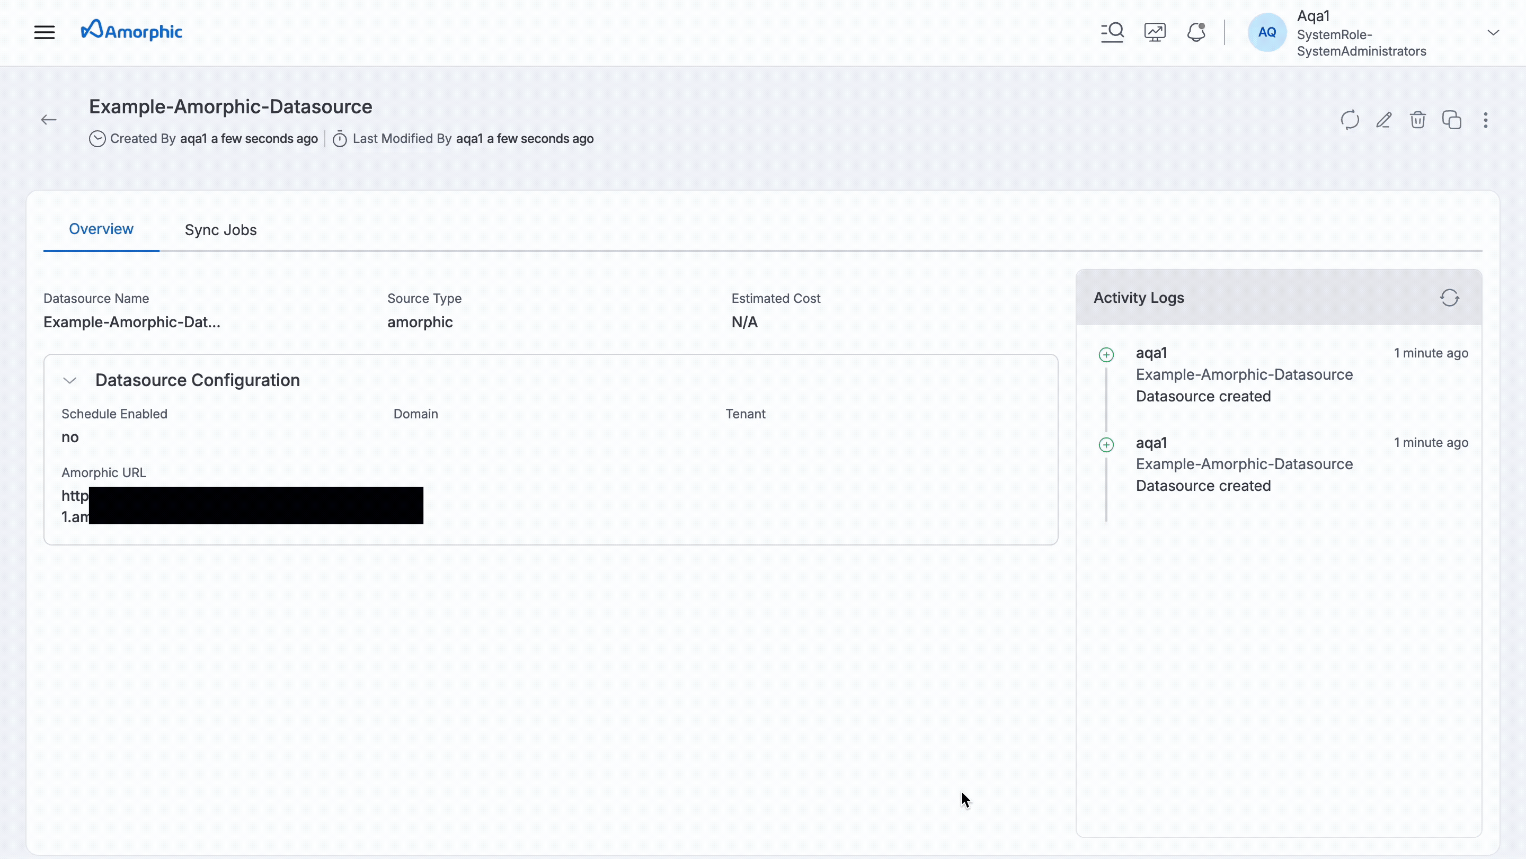Screen dimensions: 1526x859
Task: Open the hamburger navigation menu
Action: click(x=45, y=32)
